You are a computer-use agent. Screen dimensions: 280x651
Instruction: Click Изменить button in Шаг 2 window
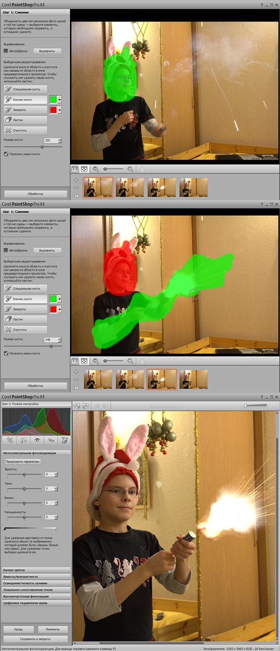pyautogui.click(x=53, y=629)
